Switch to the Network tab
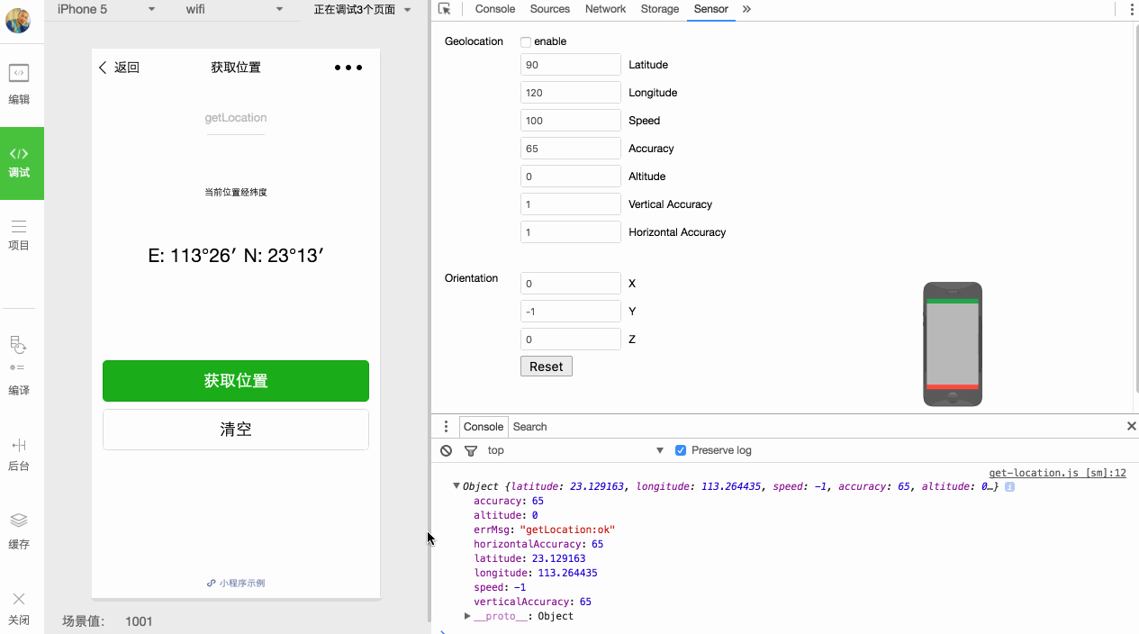 pyautogui.click(x=605, y=9)
